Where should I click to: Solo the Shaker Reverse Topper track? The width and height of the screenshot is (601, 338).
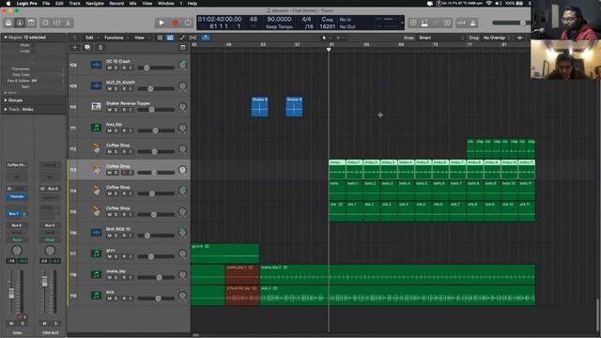[x=116, y=110]
